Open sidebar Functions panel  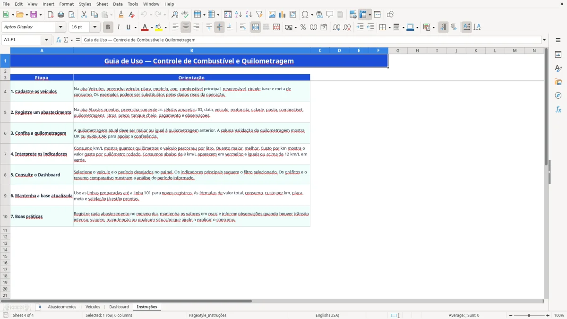558,109
